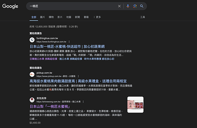Image resolution: width=197 pixels, height=128 pixels.
Task: Select the 全部 tab
Action: pyautogui.click(x=34, y=17)
